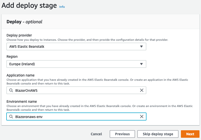Proceed with the Next button
The image size is (201, 140).
point(190,134)
